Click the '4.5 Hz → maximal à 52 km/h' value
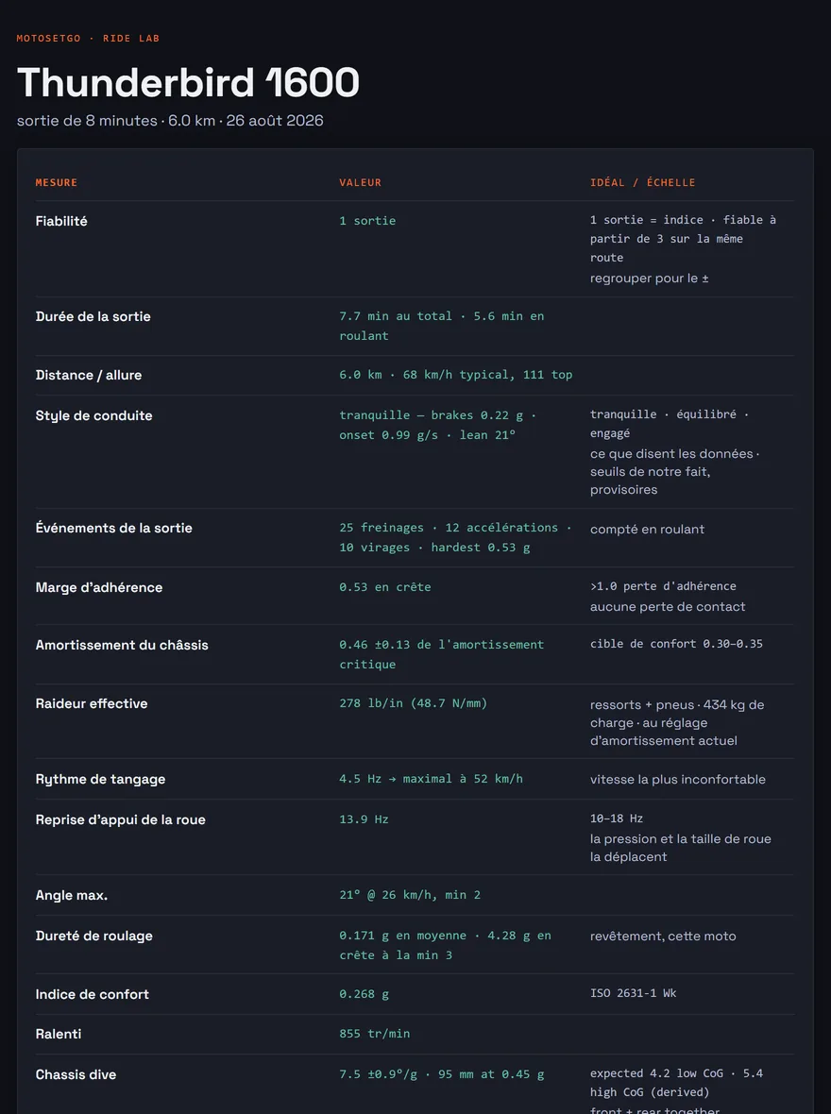 [x=431, y=779]
